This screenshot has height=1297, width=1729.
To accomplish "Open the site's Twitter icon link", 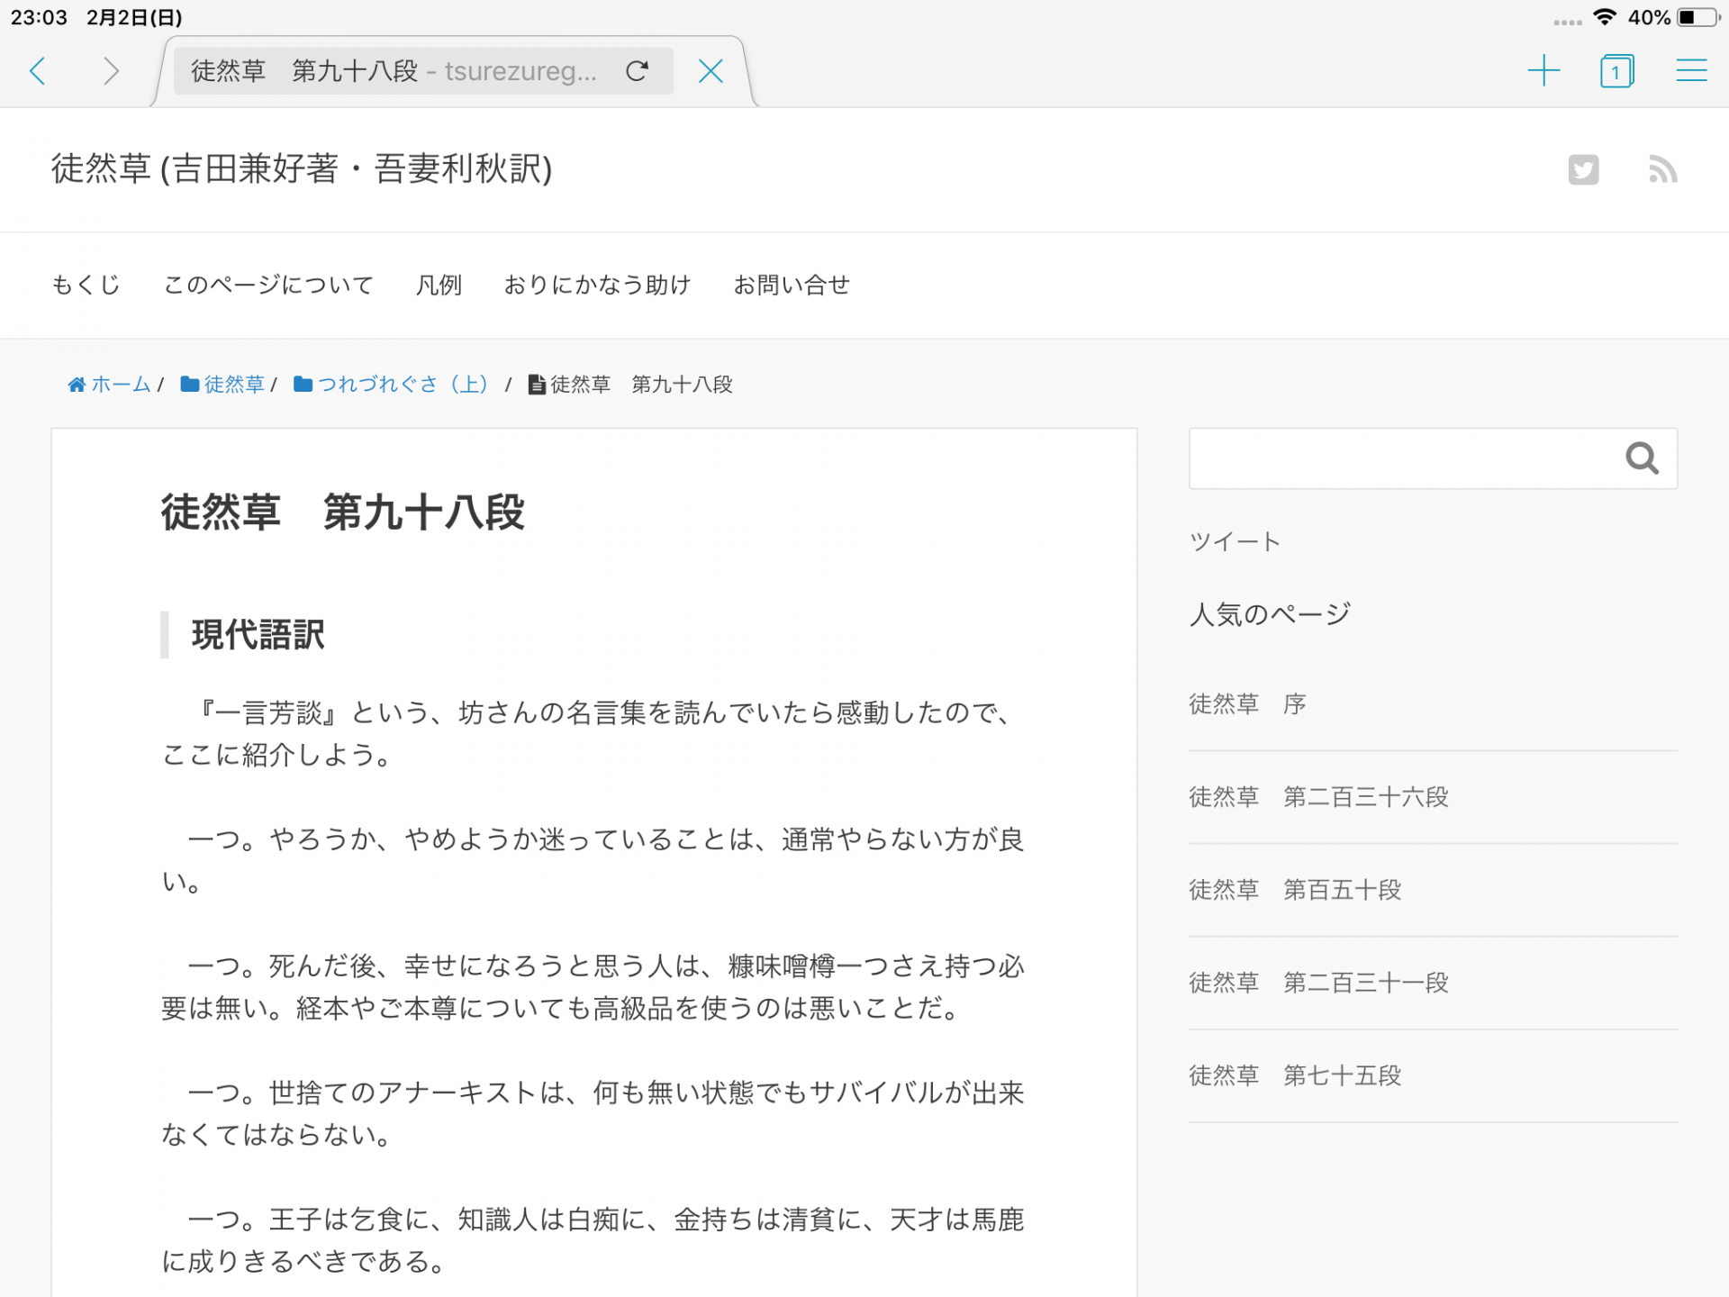I will pos(1583,169).
